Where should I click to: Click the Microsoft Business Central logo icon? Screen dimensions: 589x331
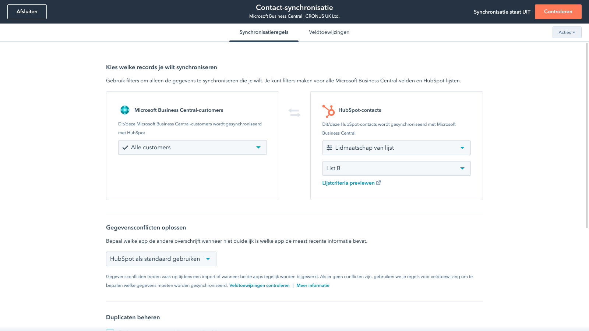click(x=125, y=110)
